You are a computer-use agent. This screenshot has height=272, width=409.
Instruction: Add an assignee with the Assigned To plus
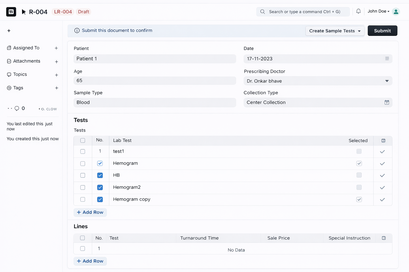click(x=56, y=48)
